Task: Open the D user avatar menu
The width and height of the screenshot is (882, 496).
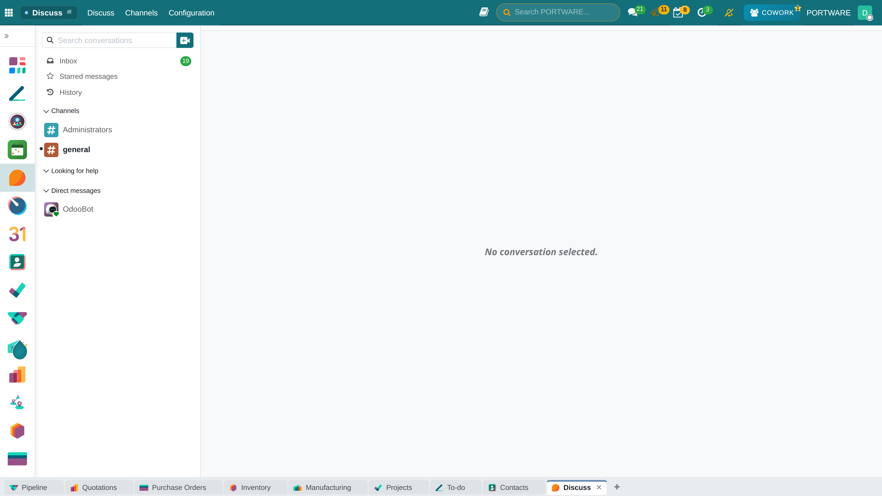Action: [865, 13]
